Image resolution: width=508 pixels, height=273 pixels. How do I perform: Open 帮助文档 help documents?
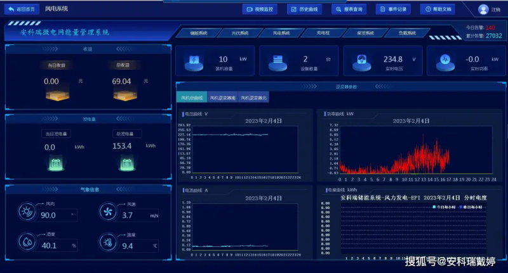pyautogui.click(x=438, y=10)
